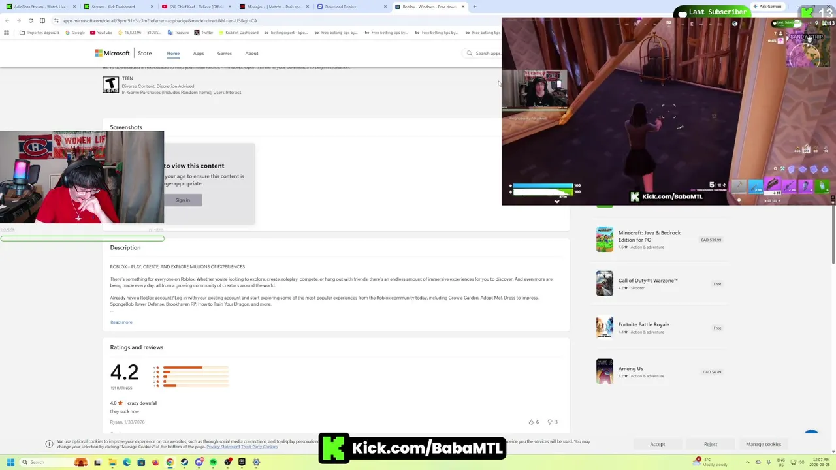This screenshot has height=470, width=836.
Task: Show hidden system tray icons
Action: tap(748, 462)
